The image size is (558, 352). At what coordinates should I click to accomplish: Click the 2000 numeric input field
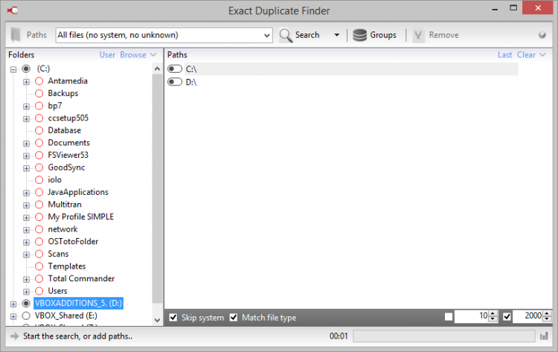tap(527, 316)
